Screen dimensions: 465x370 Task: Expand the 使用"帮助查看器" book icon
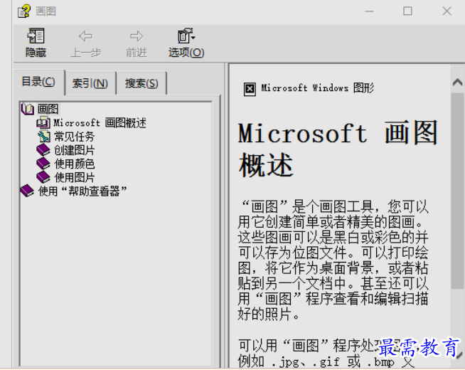point(27,191)
